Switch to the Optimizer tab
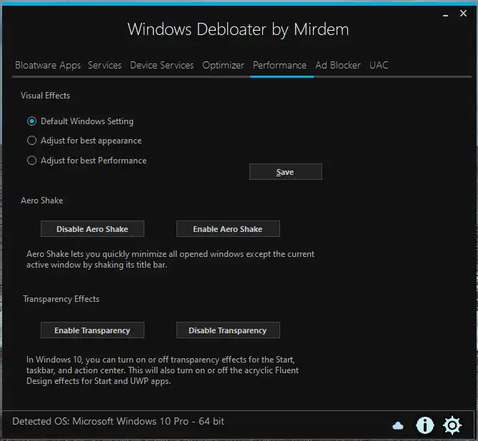The width and height of the screenshot is (478, 441). pyautogui.click(x=223, y=65)
